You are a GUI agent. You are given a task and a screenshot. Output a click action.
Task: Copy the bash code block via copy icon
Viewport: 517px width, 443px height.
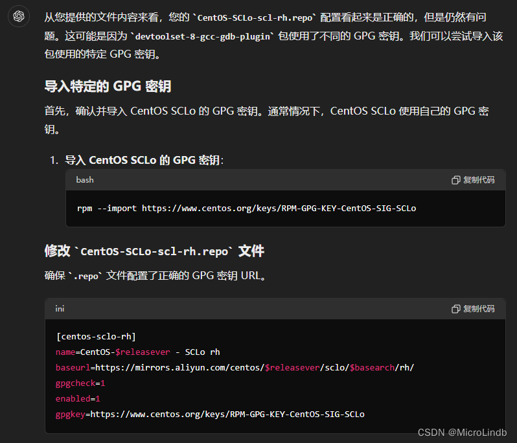click(x=455, y=180)
